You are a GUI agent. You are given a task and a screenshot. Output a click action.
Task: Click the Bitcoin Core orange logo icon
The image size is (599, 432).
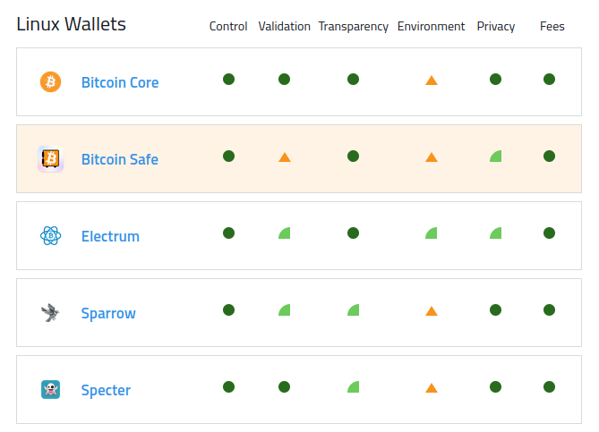[x=50, y=82]
